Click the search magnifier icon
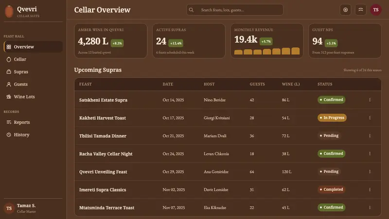The height and width of the screenshot is (219, 389). [191, 10]
